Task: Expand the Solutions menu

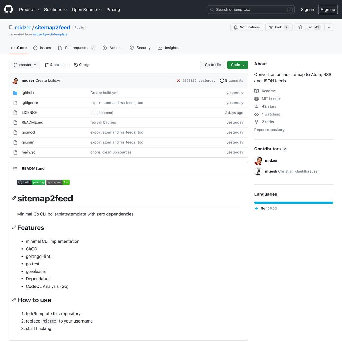Action: [x=55, y=10]
